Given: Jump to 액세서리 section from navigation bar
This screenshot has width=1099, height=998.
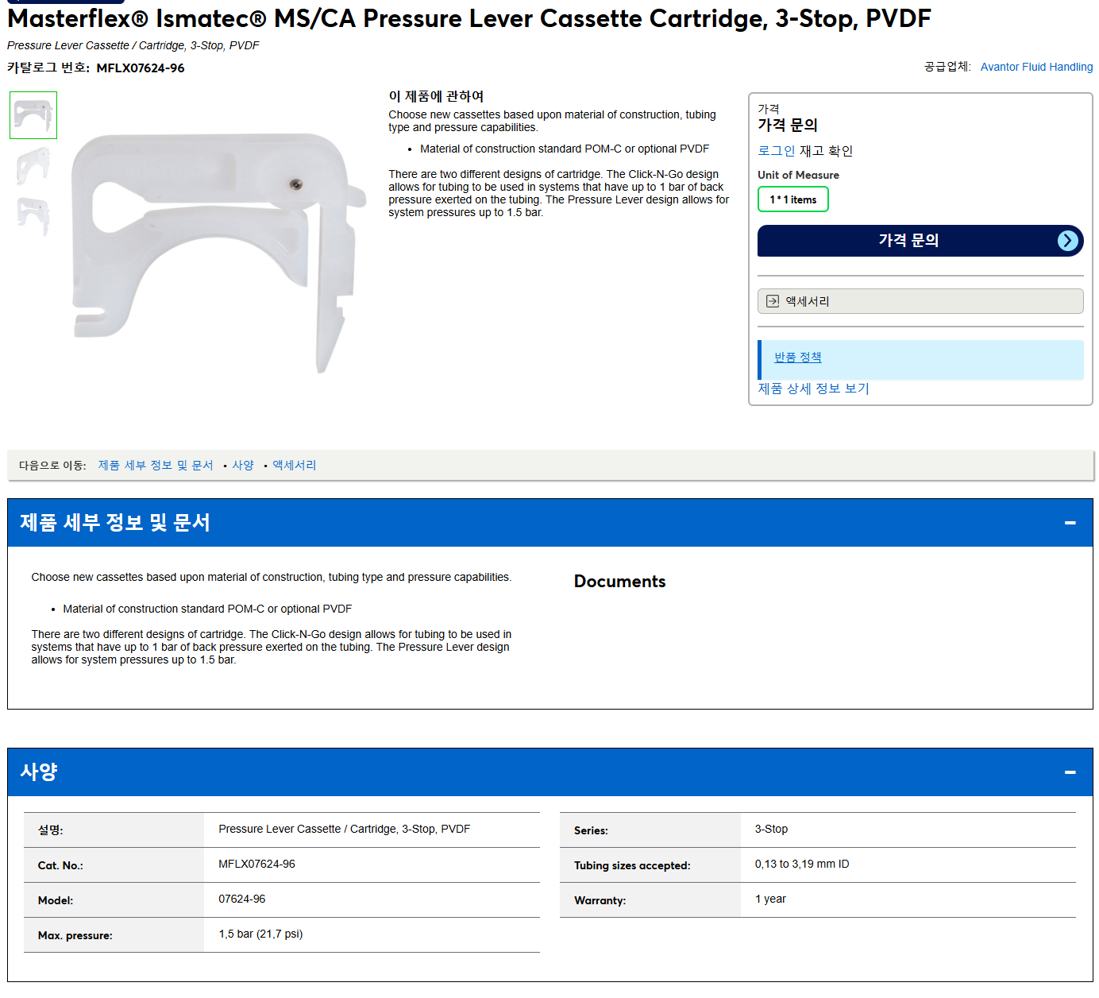Looking at the screenshot, I should coord(295,466).
